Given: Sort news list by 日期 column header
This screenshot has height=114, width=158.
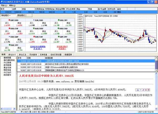Looking at the screenshot, I should click(36, 58).
